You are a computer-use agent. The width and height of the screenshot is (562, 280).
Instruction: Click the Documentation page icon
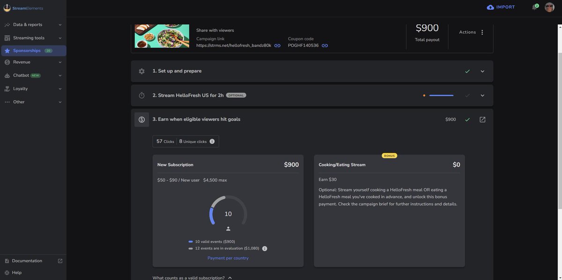click(7, 261)
